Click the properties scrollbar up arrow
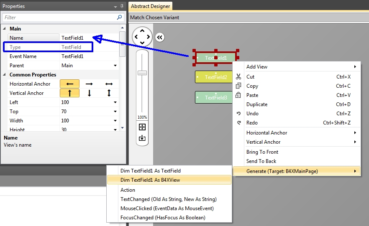The width and height of the screenshot is (369, 226). (122, 28)
